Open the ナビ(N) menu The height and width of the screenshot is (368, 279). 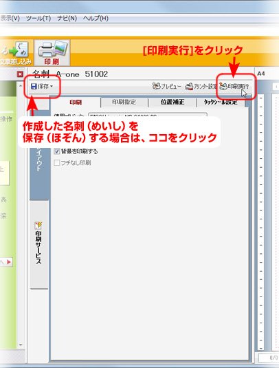pos(67,19)
